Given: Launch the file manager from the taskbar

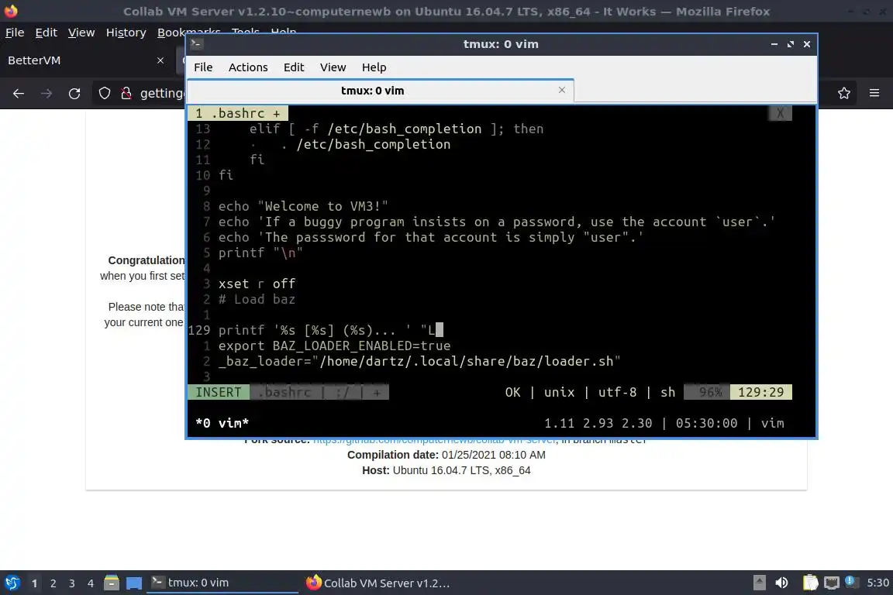Looking at the screenshot, I should [x=112, y=583].
